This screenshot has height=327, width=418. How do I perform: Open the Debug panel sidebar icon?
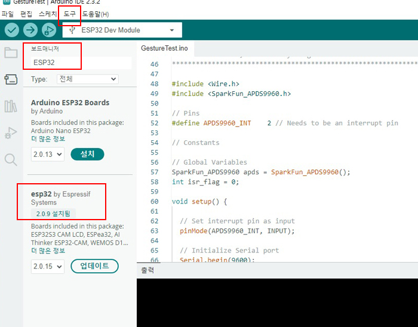click(x=11, y=132)
